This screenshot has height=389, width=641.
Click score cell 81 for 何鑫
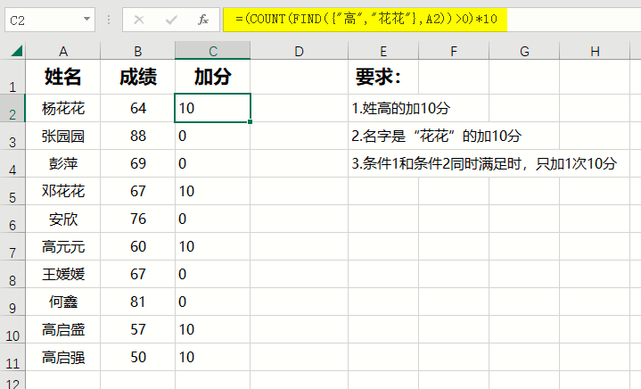click(x=138, y=302)
